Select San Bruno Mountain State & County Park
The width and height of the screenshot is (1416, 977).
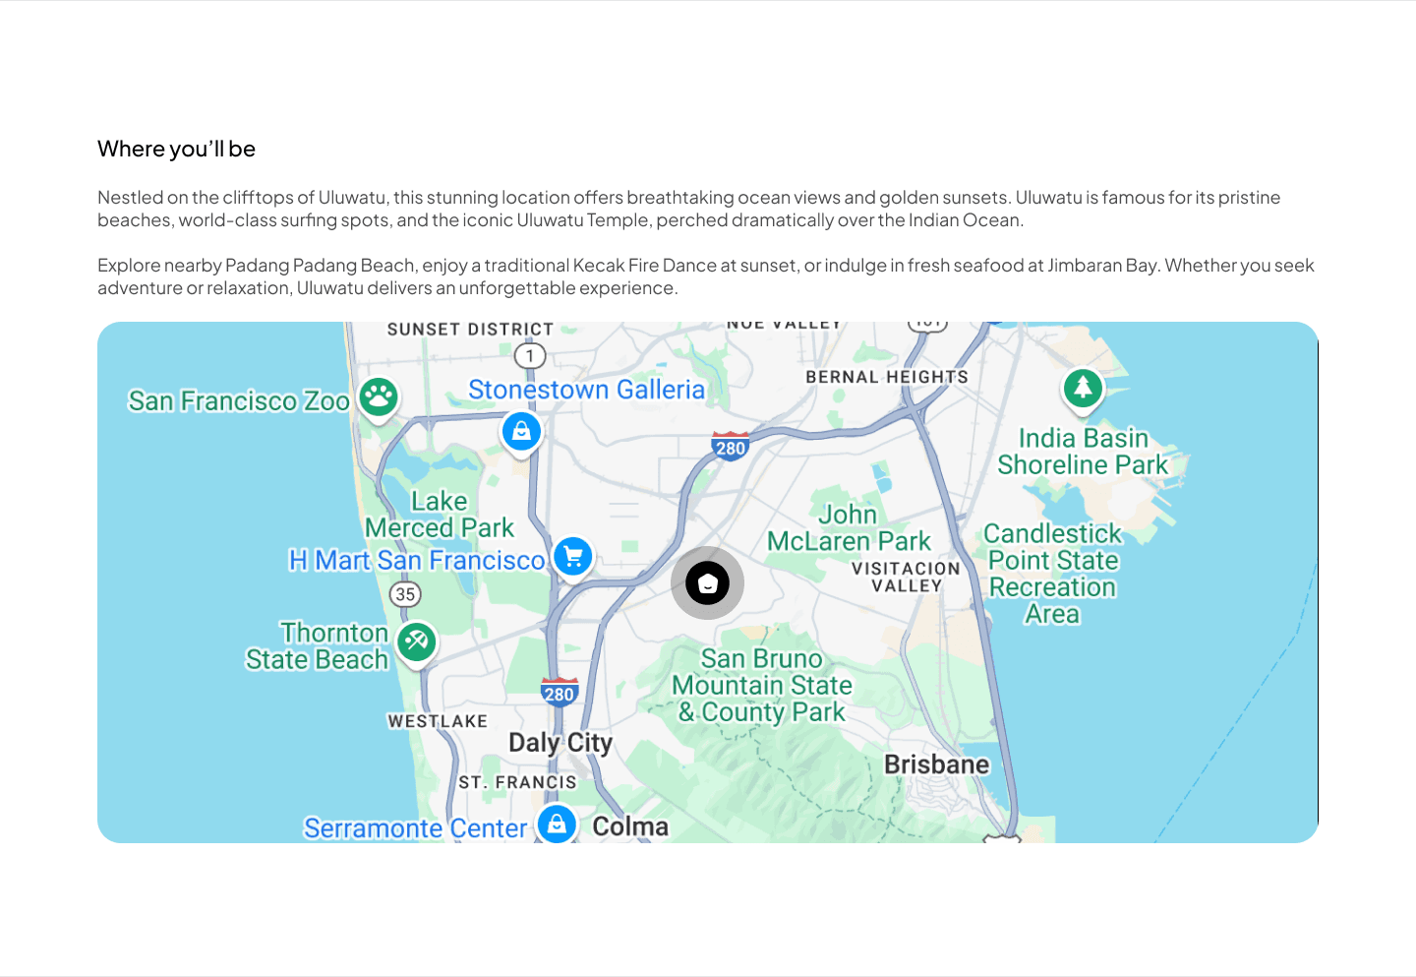pos(762,686)
